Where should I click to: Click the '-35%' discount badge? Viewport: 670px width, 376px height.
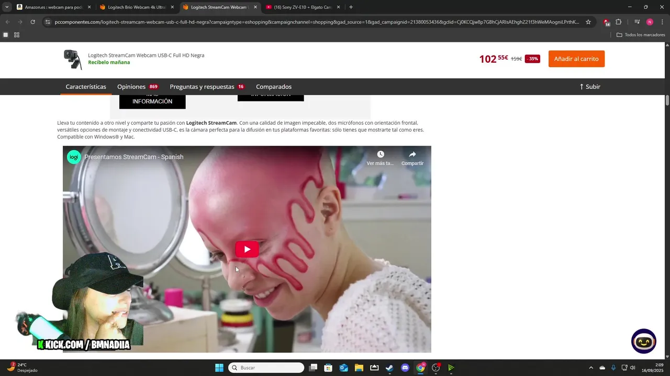tap(532, 59)
